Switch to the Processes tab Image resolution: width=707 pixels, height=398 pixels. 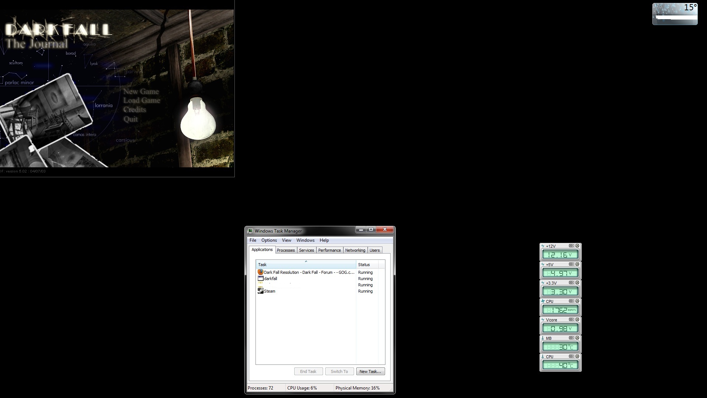[286, 250]
